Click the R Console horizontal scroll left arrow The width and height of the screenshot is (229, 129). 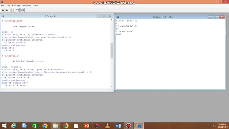[3, 90]
